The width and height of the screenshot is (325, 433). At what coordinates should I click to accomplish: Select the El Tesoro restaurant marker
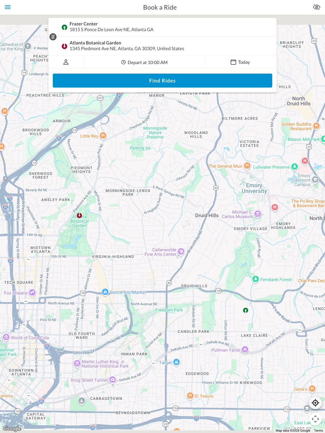[190, 396]
